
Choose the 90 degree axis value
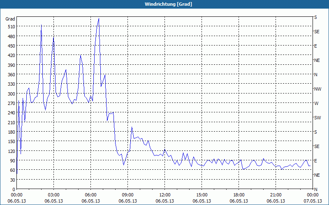(13, 161)
